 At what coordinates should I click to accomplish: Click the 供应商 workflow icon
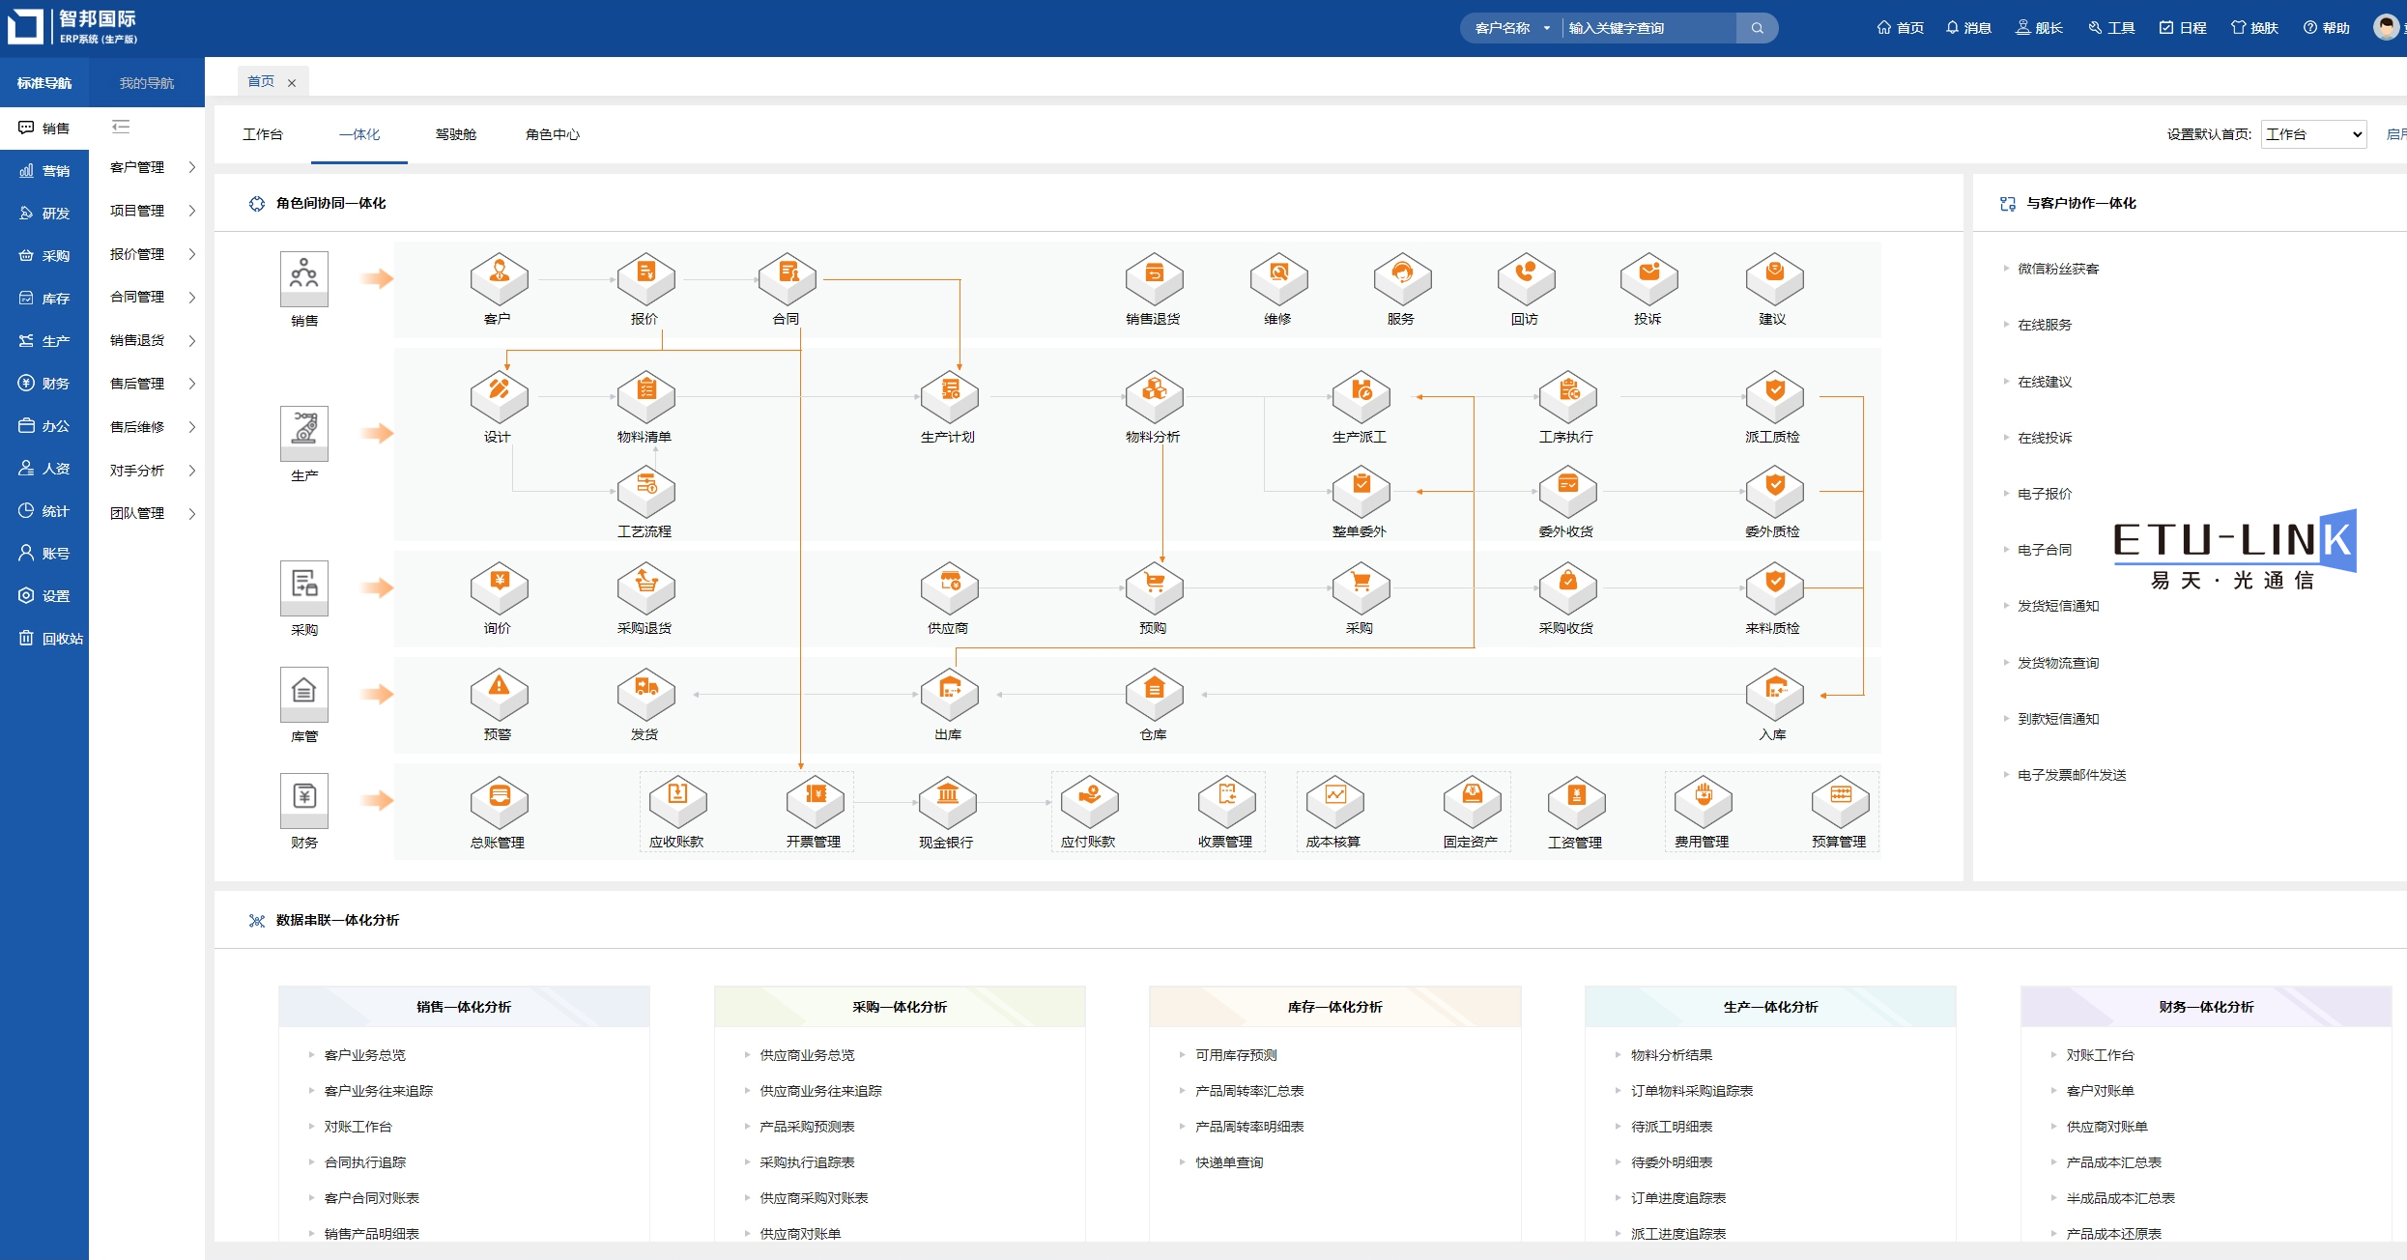949,587
